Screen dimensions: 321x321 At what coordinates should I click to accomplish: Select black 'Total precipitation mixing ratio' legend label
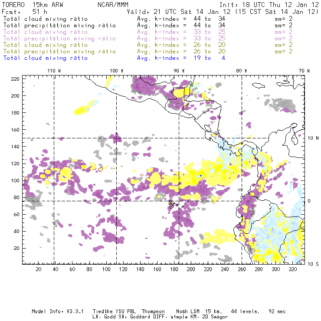[x=59, y=26]
